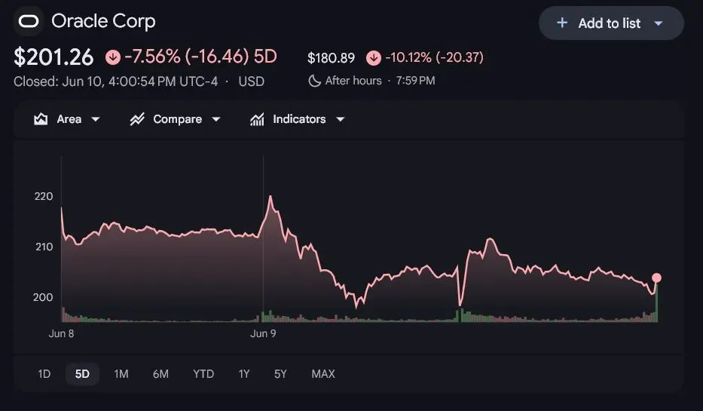Click the Add to list button
This screenshot has width=703, height=411.
pos(611,23)
